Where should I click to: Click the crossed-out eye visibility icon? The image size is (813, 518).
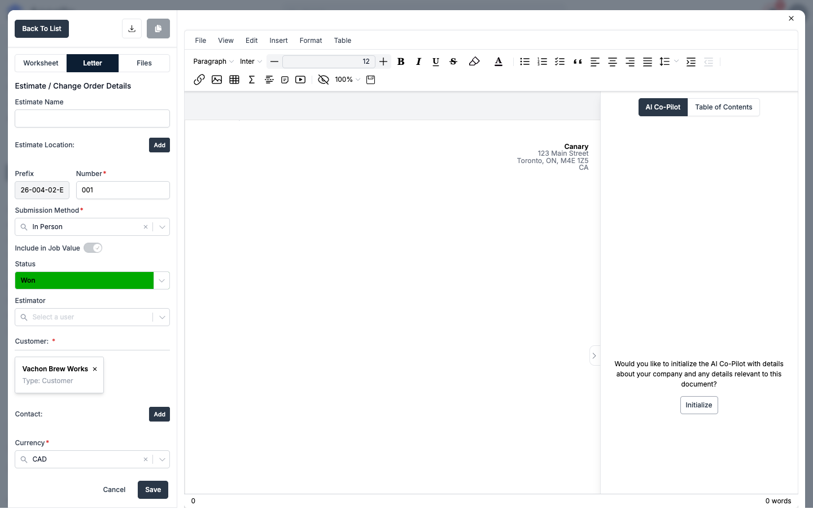pyautogui.click(x=324, y=80)
